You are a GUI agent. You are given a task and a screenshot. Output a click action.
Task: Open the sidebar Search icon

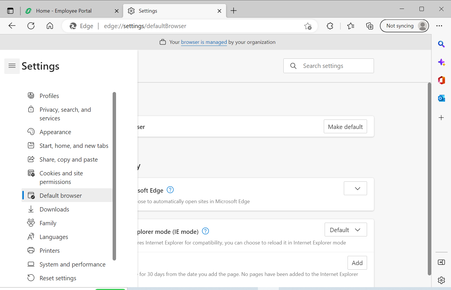point(441,44)
